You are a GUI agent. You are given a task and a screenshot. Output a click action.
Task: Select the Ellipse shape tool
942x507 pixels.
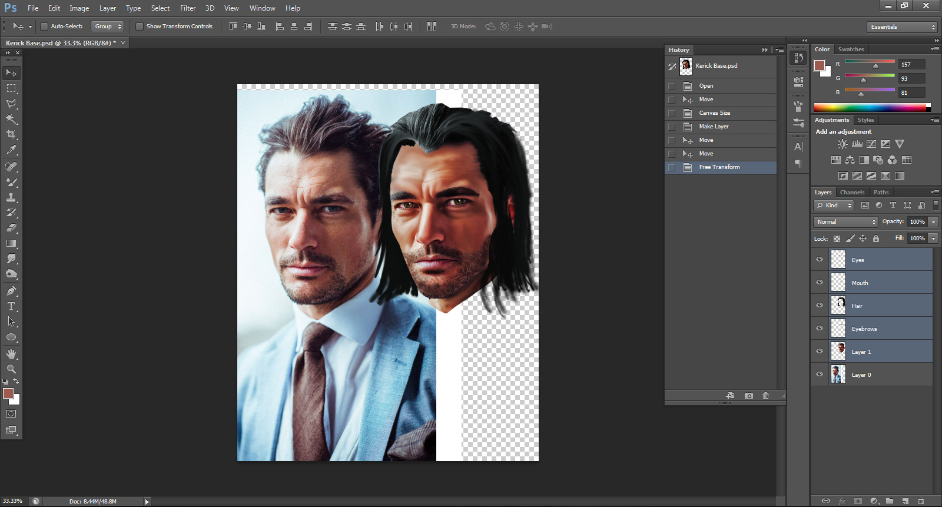click(11, 337)
